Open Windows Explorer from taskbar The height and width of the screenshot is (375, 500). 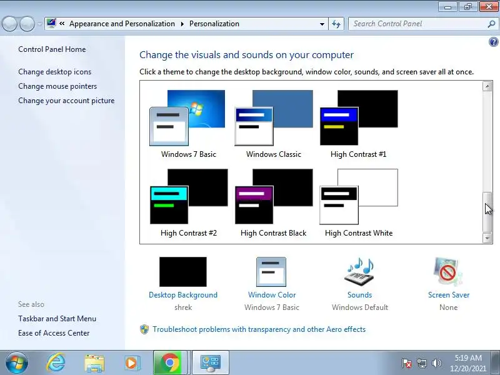(94, 363)
